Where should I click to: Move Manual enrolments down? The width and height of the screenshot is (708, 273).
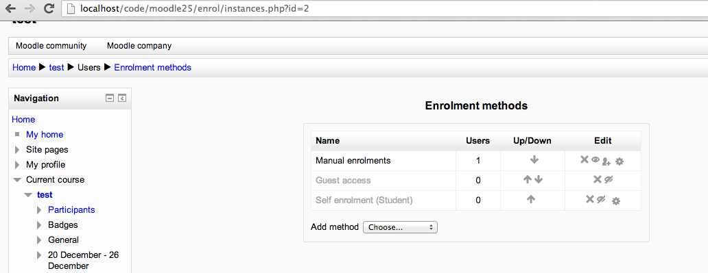coord(534,159)
